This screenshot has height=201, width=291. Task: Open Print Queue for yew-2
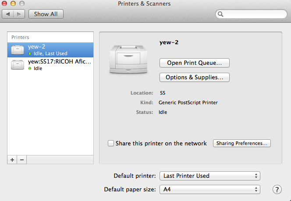(x=194, y=63)
